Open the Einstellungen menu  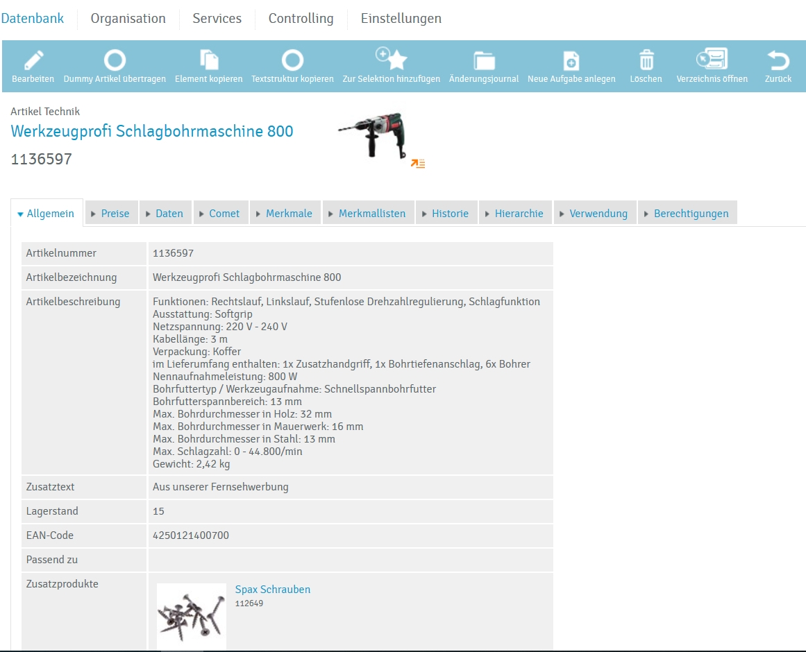point(401,19)
